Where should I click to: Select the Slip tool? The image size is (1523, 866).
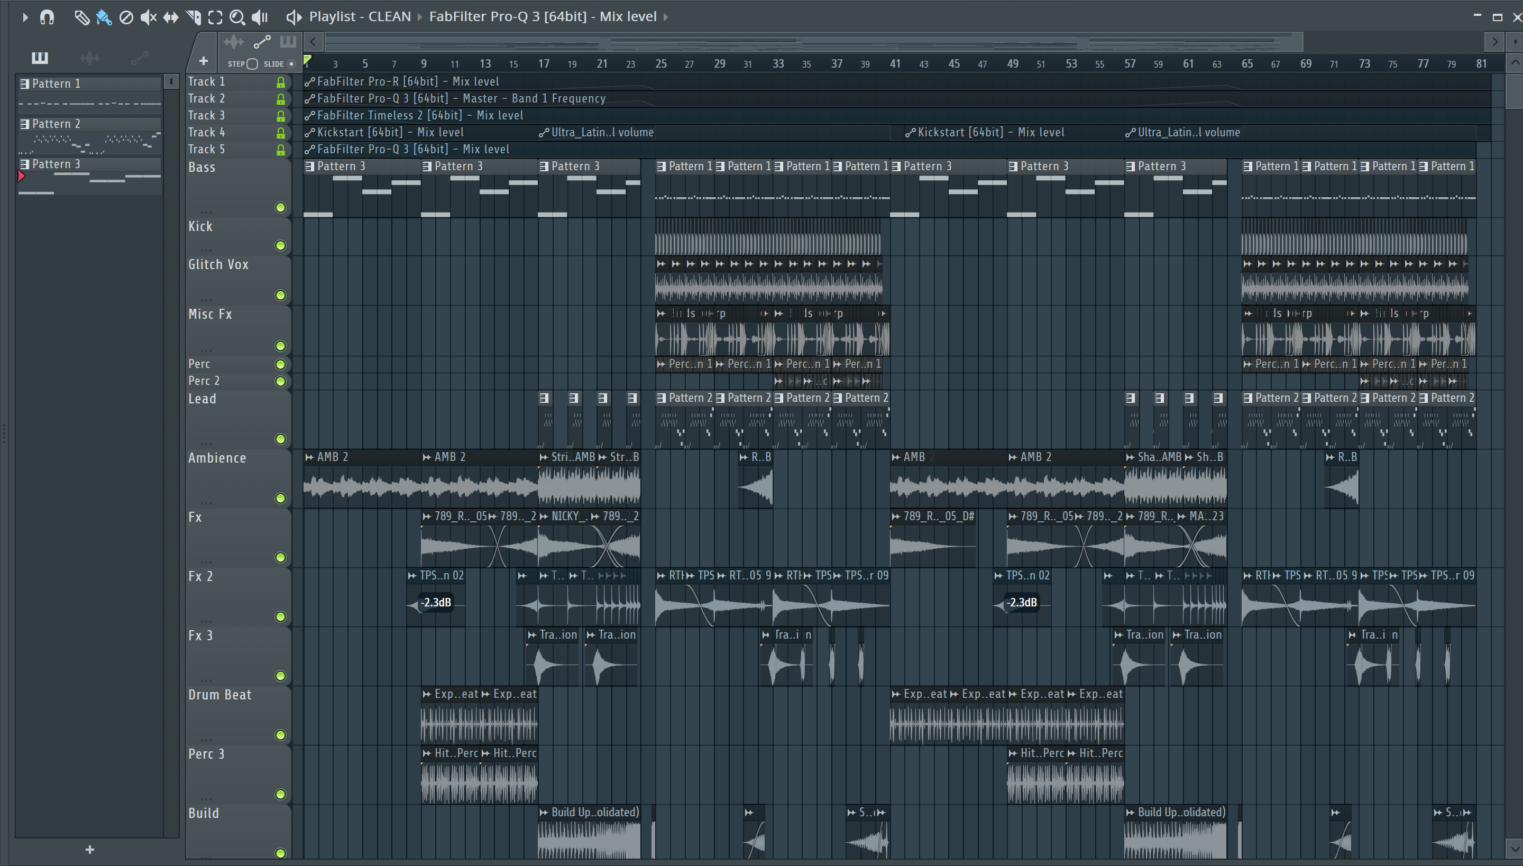[171, 17]
